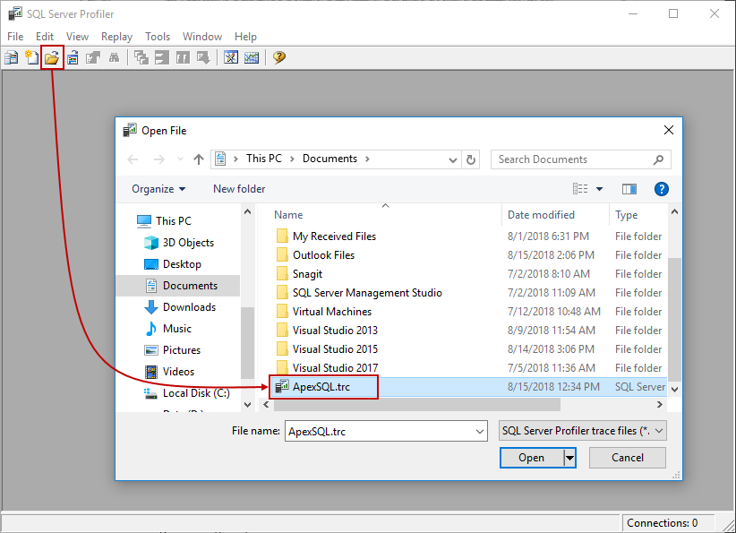Viewport: 736px width, 533px height.
Task: Click the New Trace toolbar icon
Action: tap(12, 57)
